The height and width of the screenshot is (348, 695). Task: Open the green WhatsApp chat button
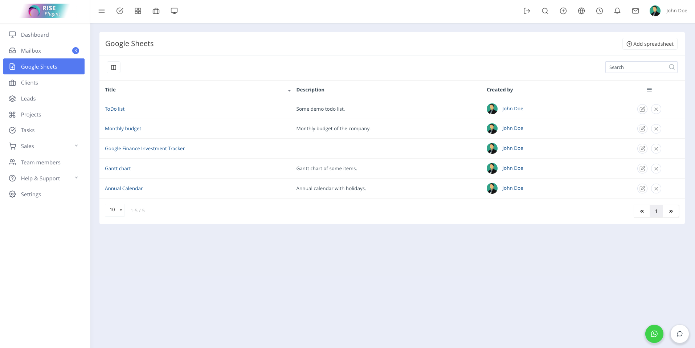click(654, 334)
